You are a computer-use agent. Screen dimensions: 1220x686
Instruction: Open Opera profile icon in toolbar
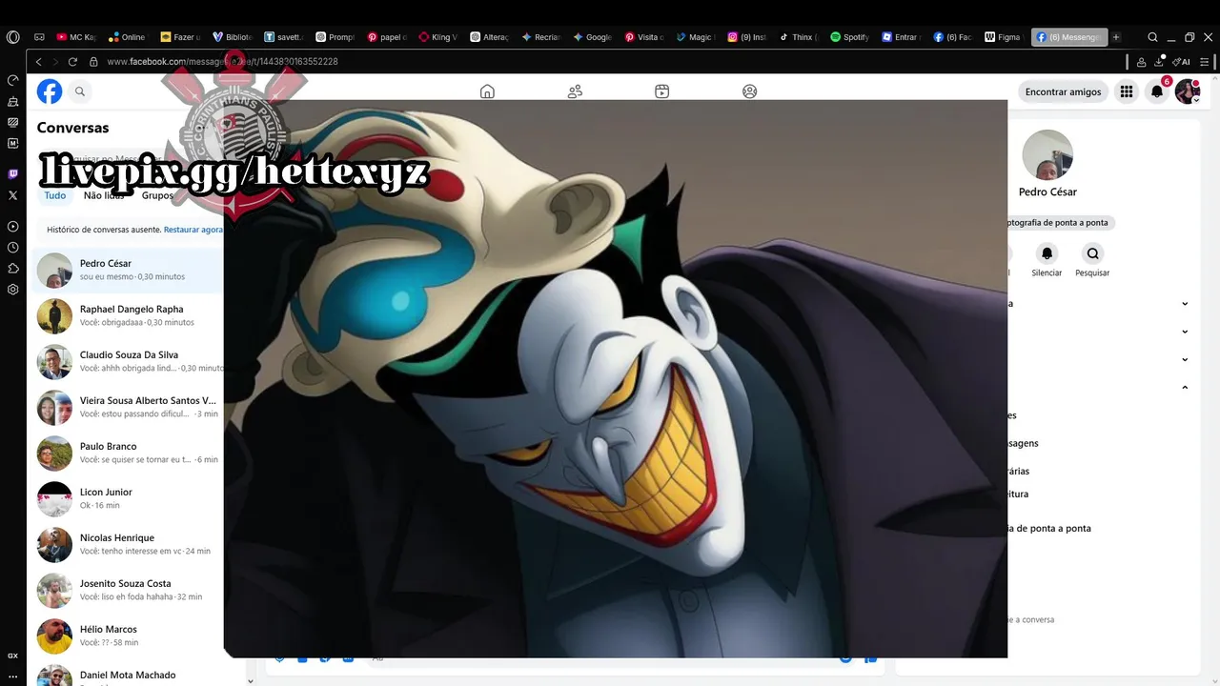tap(1142, 61)
